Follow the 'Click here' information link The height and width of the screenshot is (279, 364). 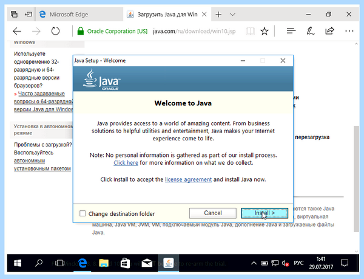click(x=126, y=163)
